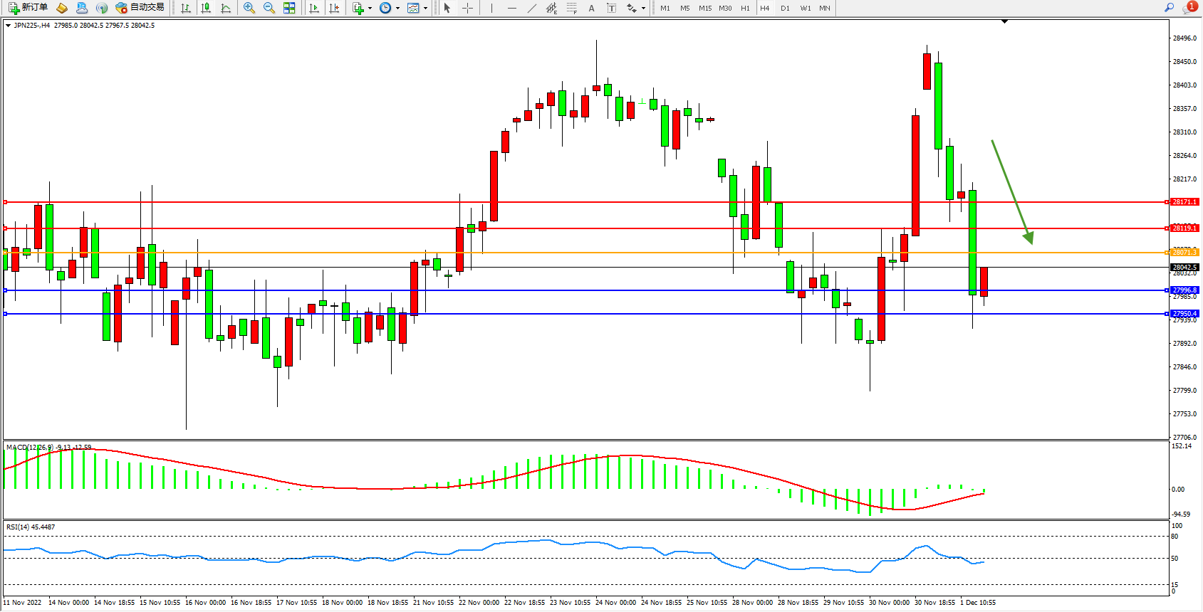Click the New Order (新订单) button
Image resolution: width=1203 pixels, height=612 pixels.
pyautogui.click(x=28, y=8)
